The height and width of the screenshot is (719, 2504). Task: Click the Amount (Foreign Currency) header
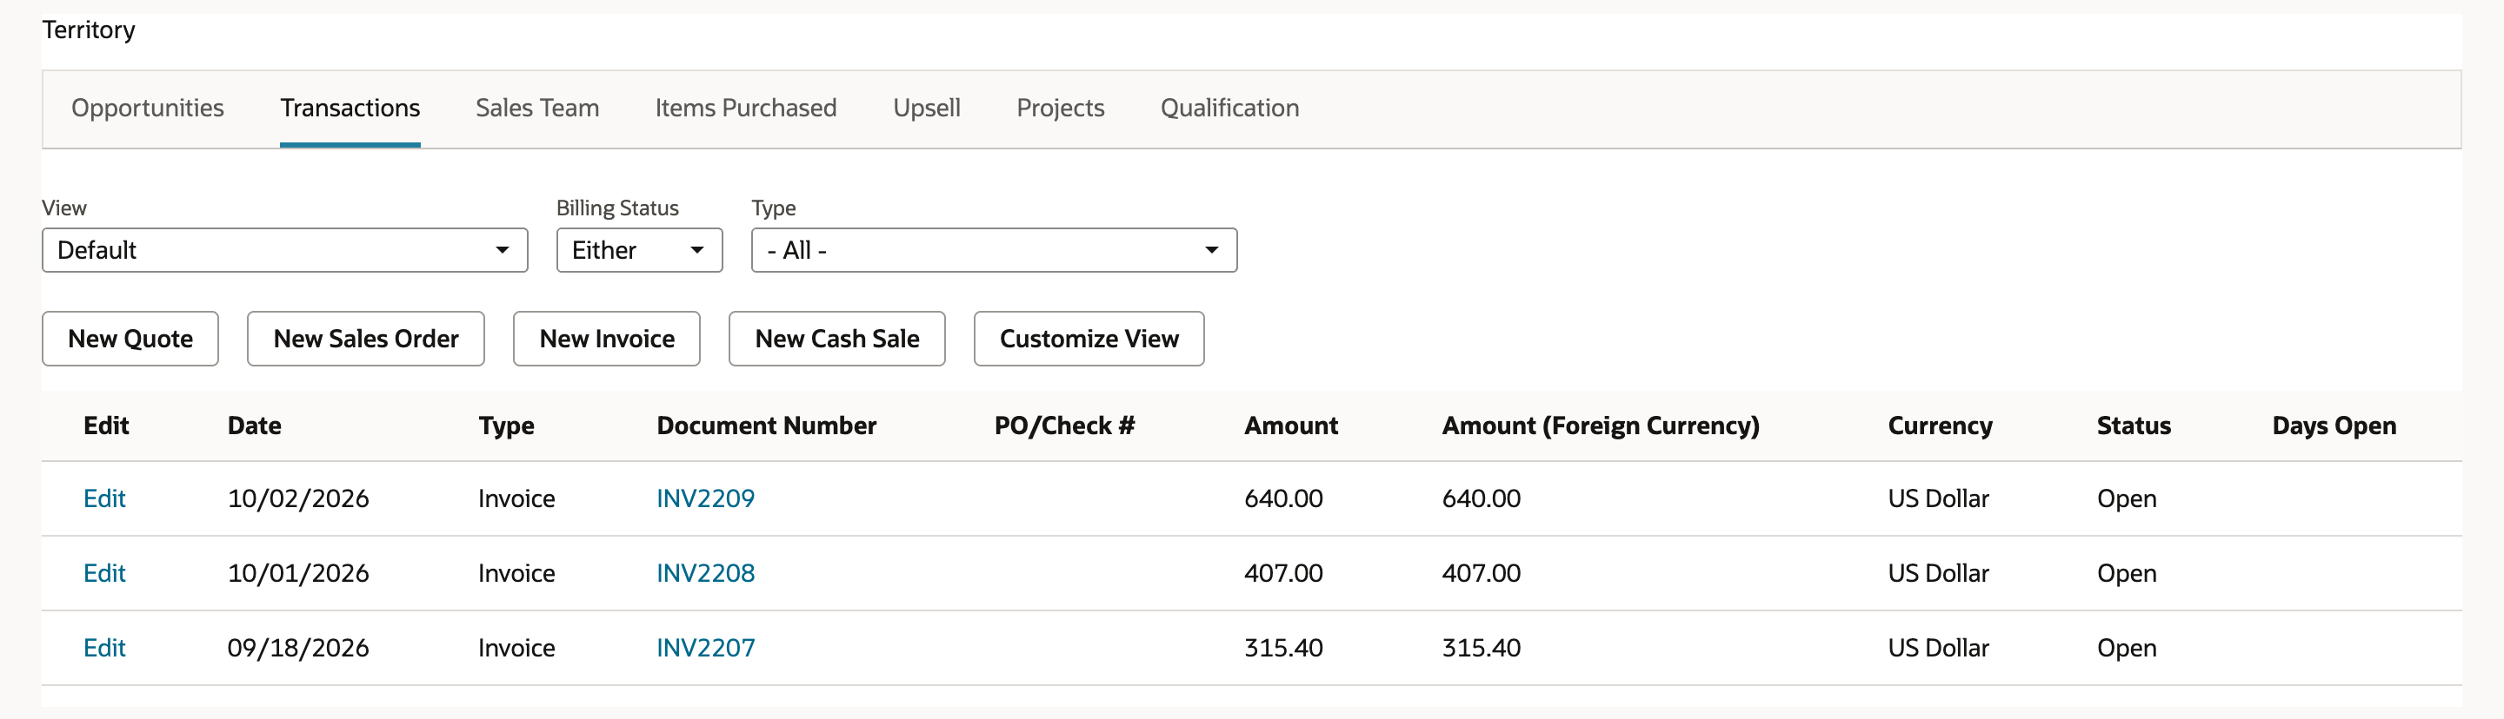(x=1601, y=426)
